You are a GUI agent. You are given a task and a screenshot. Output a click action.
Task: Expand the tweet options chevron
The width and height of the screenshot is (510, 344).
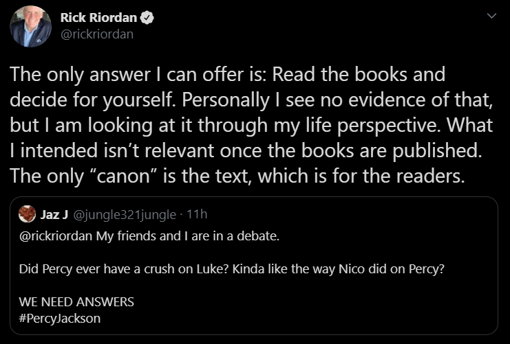[491, 16]
